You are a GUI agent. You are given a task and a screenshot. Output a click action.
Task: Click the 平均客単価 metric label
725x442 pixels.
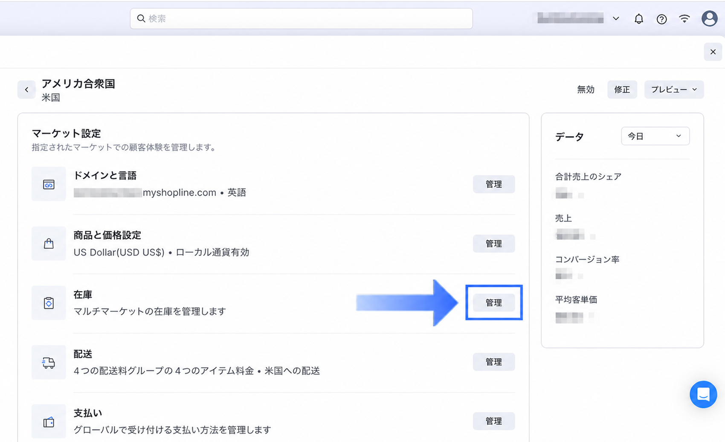(x=576, y=300)
